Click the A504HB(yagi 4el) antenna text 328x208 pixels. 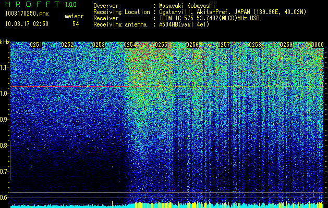[x=184, y=24]
